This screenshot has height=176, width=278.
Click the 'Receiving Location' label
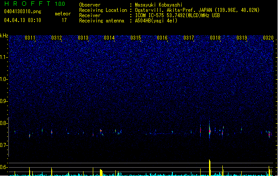pyautogui.click(x=103, y=10)
